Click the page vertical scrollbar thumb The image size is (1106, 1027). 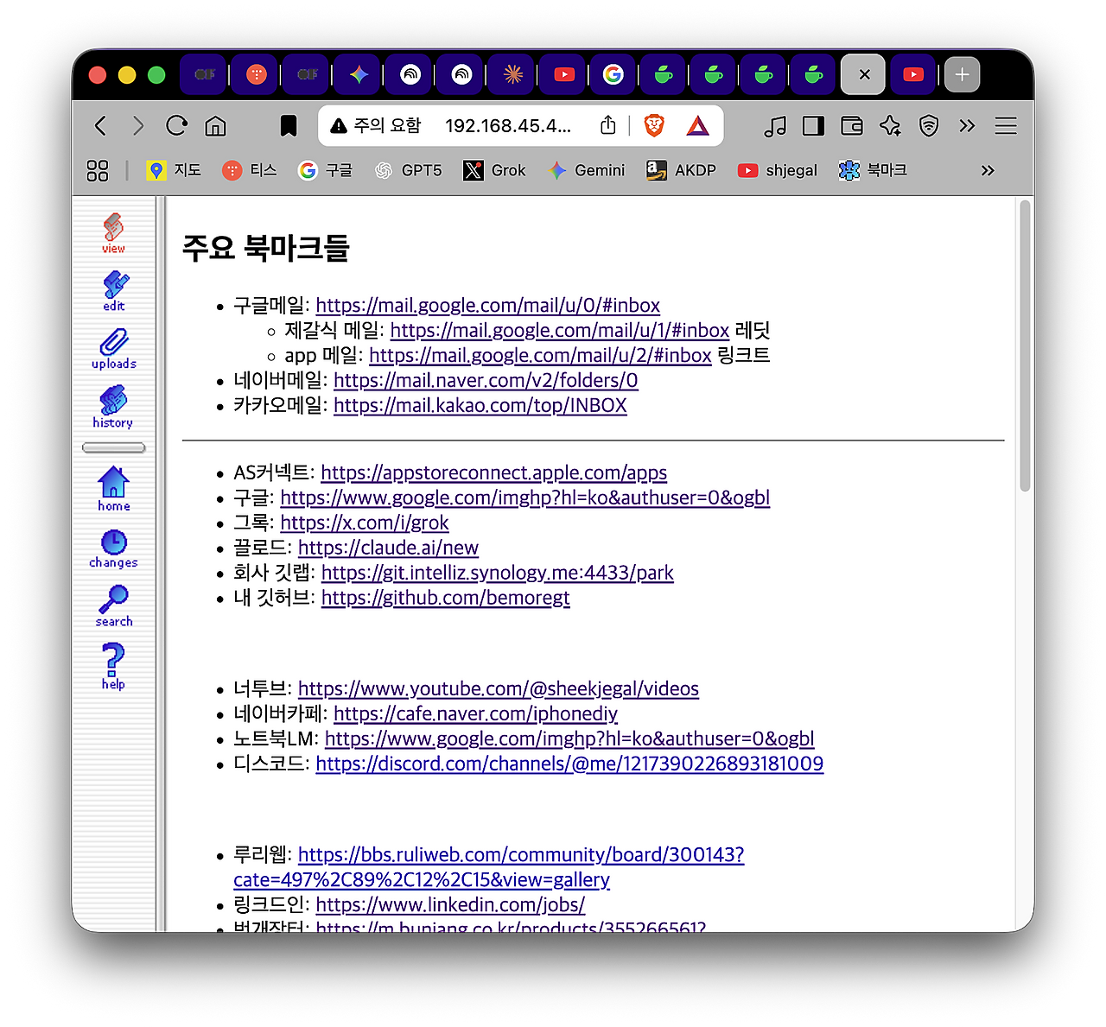tap(1025, 346)
